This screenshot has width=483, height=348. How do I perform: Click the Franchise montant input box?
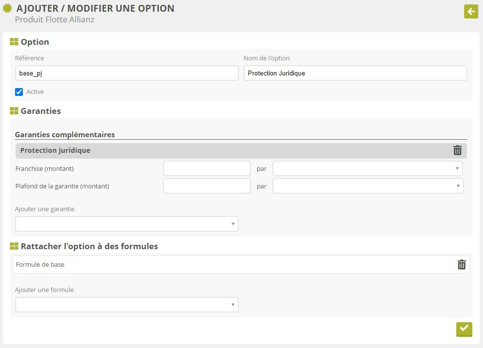tap(207, 168)
